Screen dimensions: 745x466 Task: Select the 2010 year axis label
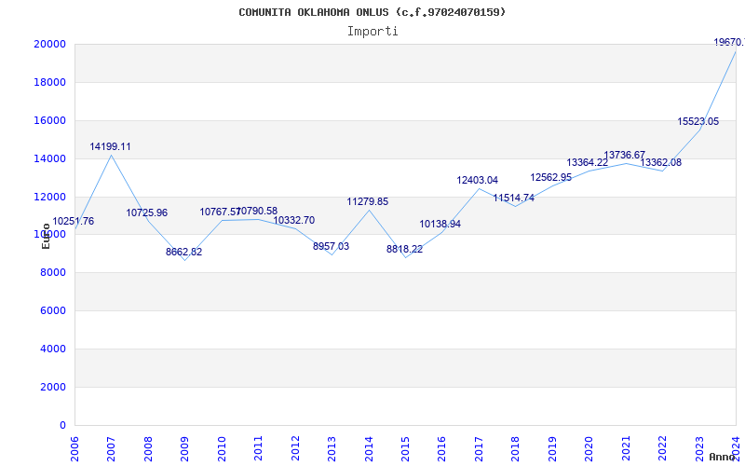[222, 449]
